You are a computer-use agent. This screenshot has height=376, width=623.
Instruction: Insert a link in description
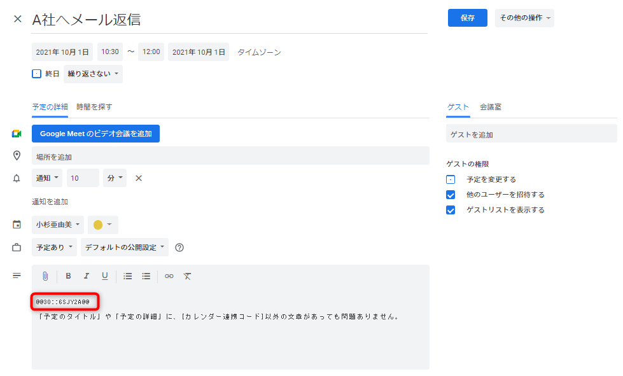coord(169,276)
